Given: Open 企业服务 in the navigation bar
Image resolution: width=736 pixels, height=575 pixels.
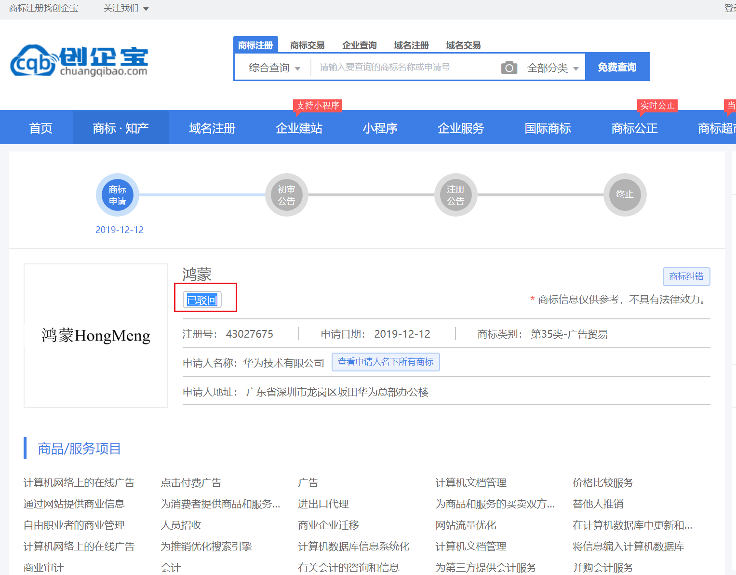Looking at the screenshot, I should 461,128.
